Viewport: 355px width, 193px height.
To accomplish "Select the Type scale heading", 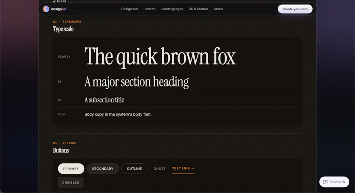I will tap(63, 29).
